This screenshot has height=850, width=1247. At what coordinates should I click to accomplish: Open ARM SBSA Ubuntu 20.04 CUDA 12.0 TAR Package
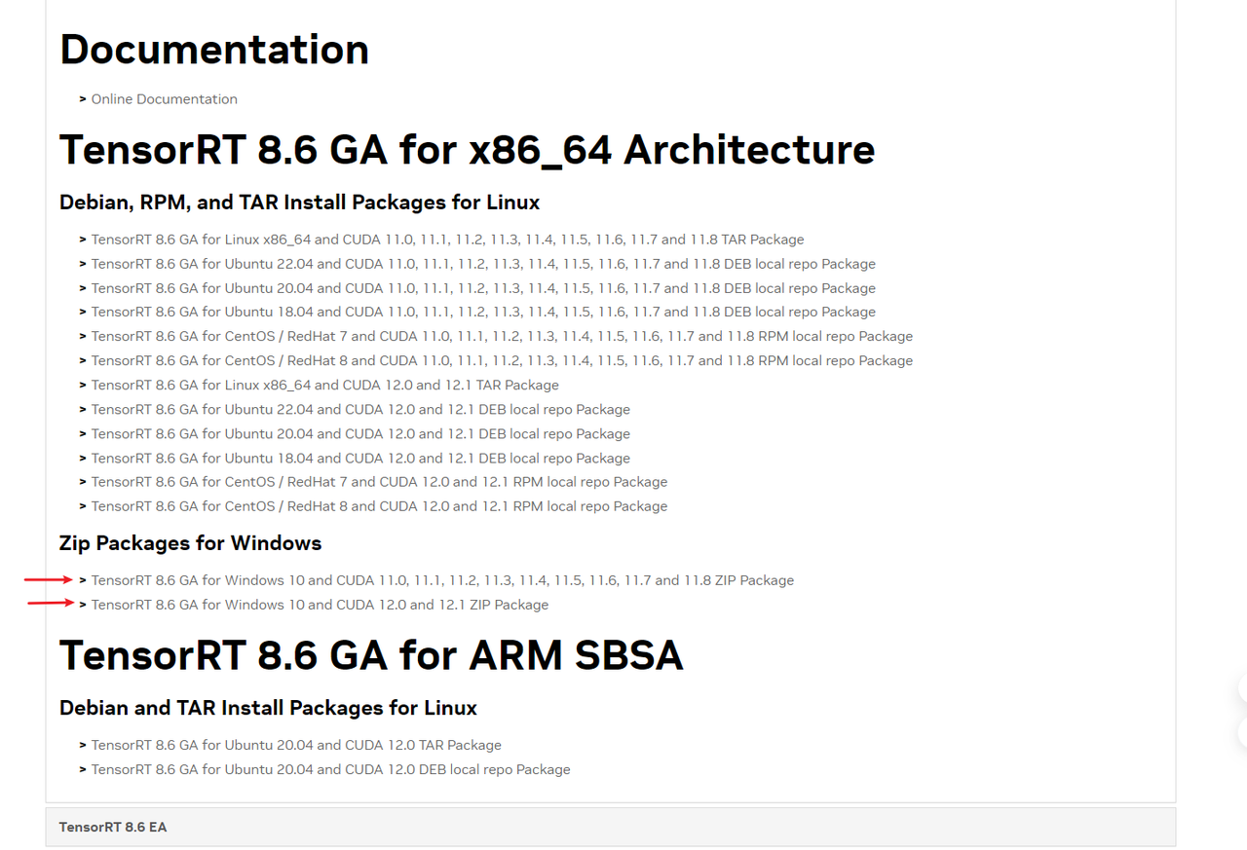296,745
